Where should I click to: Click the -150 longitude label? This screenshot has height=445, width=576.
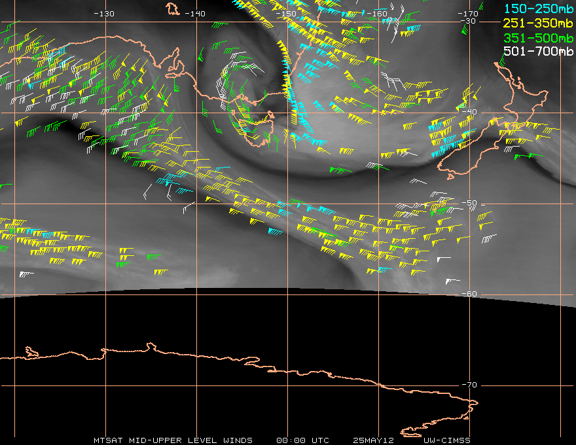[286, 14]
